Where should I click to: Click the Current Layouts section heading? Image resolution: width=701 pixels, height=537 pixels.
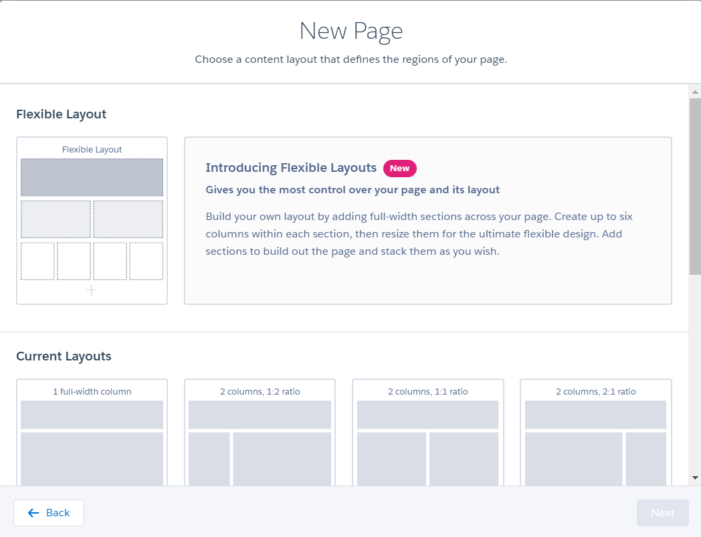click(x=63, y=356)
